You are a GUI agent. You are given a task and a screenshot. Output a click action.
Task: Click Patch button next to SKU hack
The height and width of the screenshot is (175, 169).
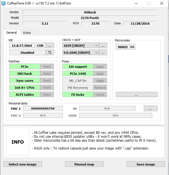coord(47,74)
